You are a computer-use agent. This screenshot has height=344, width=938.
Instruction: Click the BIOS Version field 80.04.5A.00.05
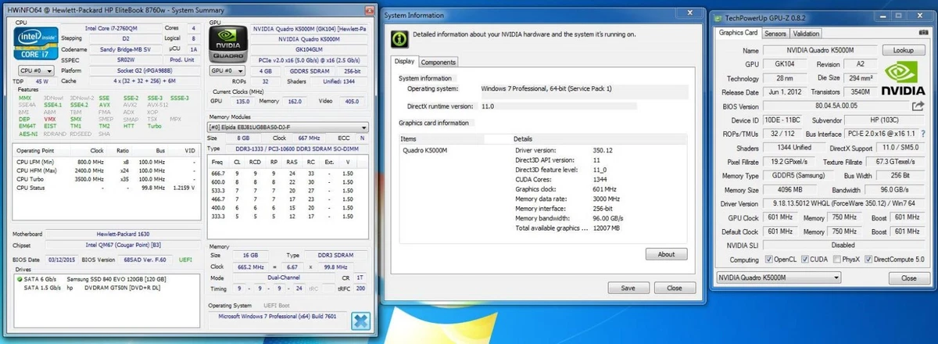pyautogui.click(x=836, y=106)
